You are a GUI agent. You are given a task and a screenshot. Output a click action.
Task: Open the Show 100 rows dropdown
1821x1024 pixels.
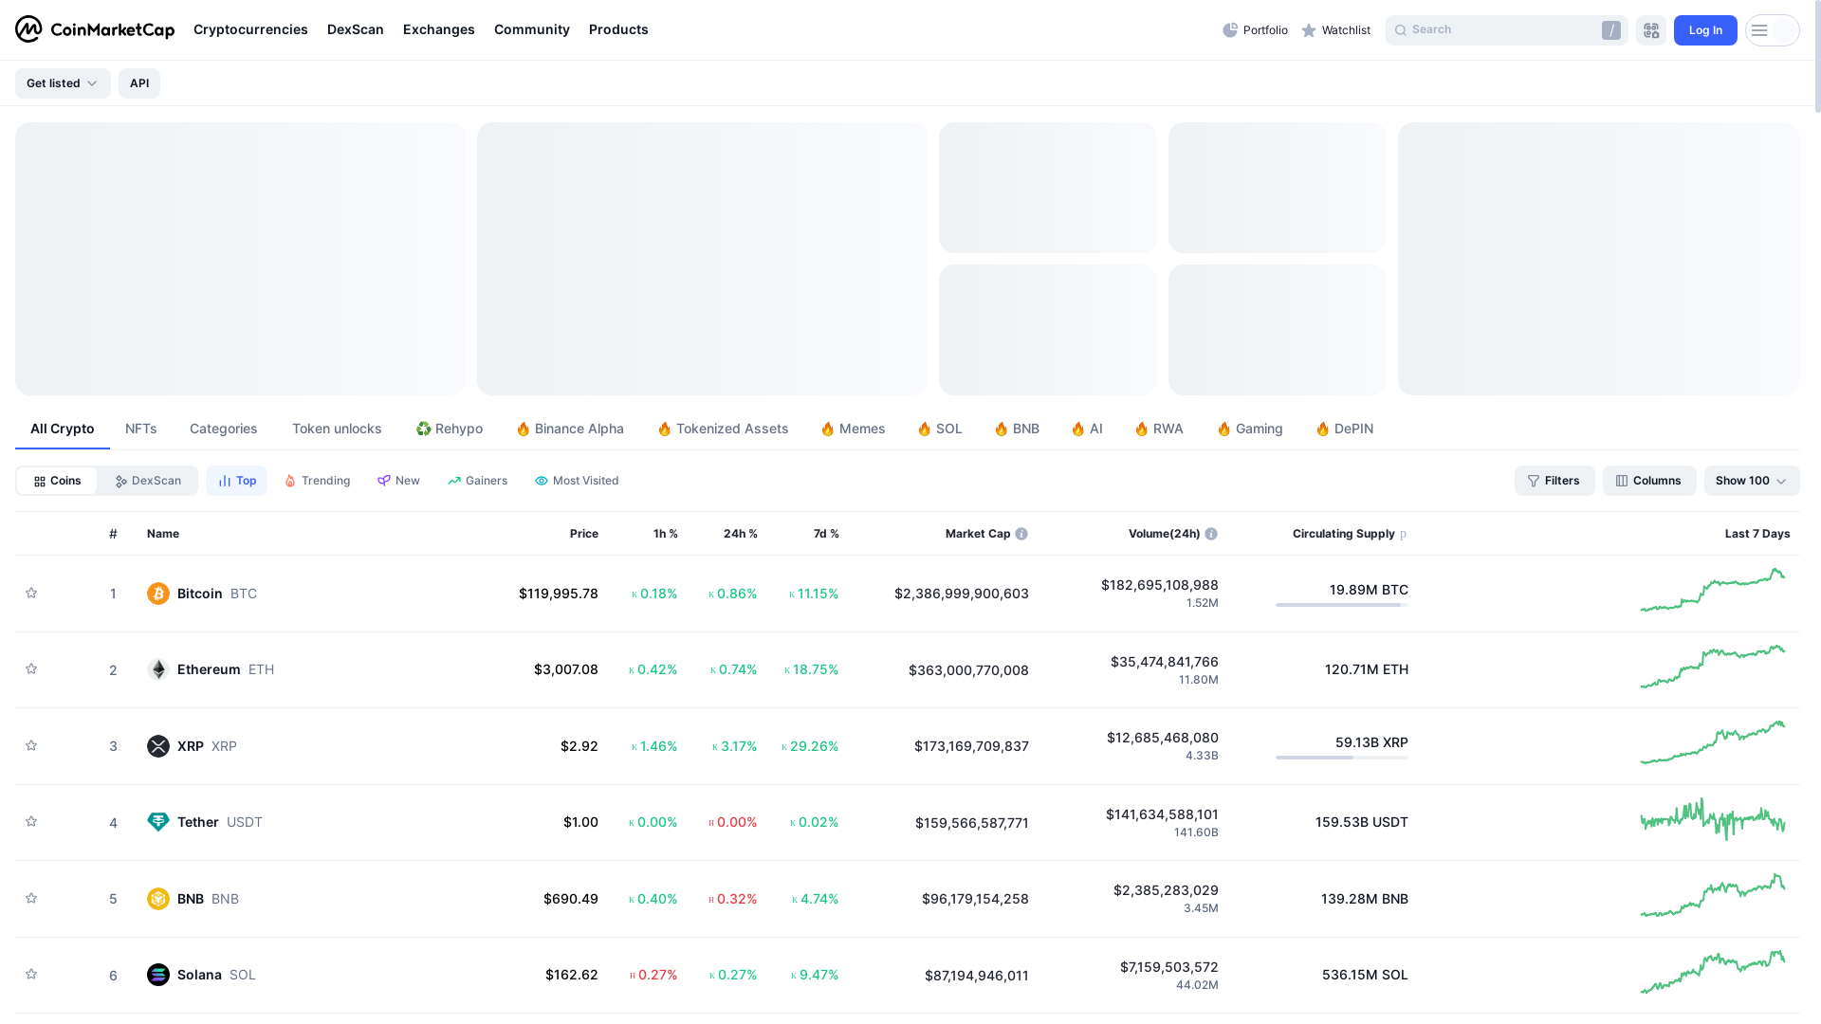tap(1751, 481)
